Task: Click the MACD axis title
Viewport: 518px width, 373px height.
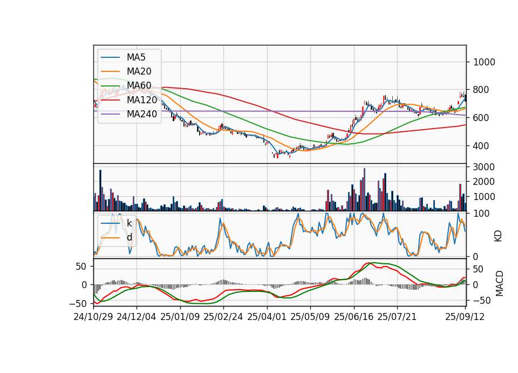Action: 500,284
